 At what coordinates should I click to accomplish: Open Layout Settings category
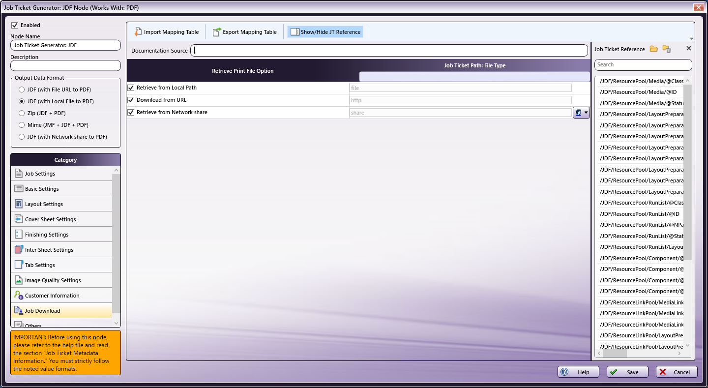coord(61,204)
